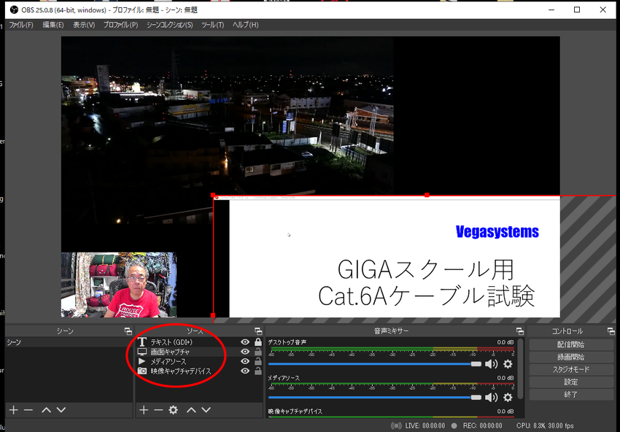620x432 pixels.
Task: Click the スタジオモード button
Action: click(571, 369)
